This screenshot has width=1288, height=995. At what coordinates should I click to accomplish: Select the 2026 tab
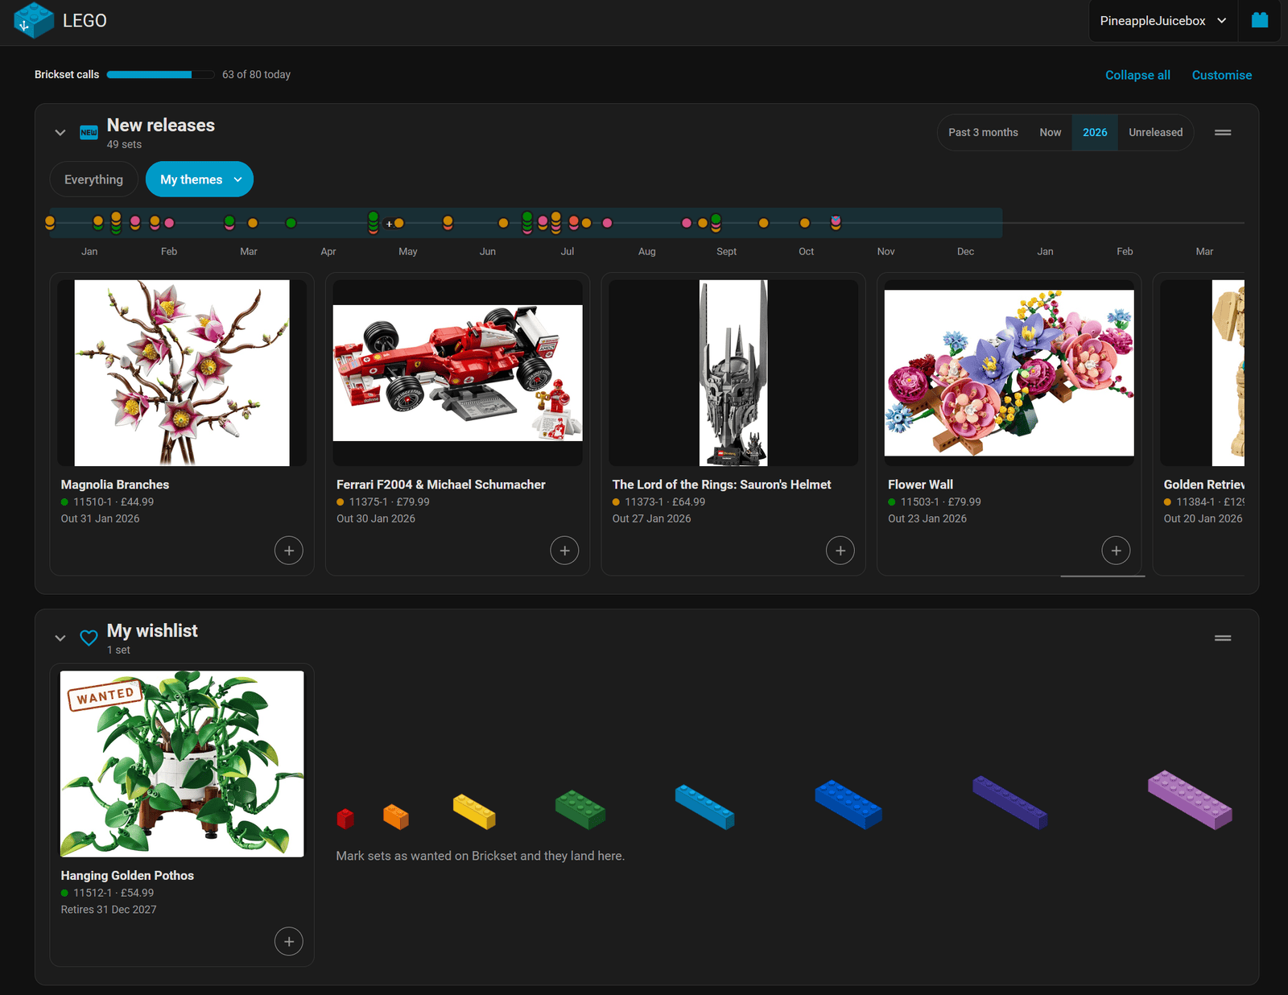1095,133
